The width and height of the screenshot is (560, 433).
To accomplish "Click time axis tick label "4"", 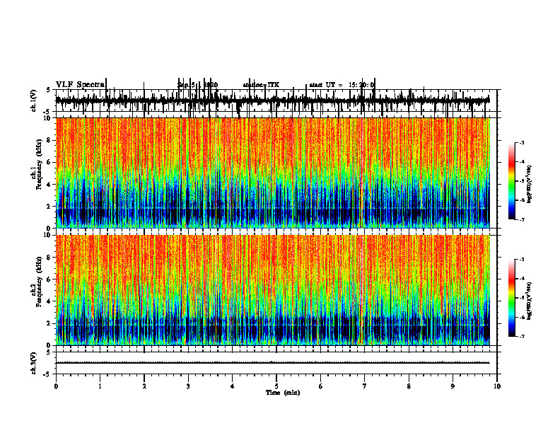I will click(233, 386).
